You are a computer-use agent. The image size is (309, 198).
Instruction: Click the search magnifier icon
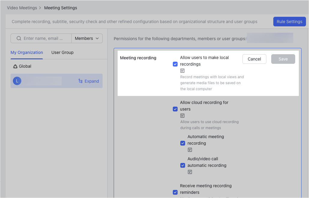19,38
